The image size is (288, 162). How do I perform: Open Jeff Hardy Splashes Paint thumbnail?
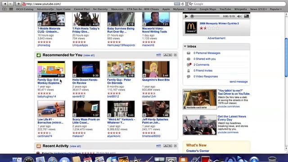(x=156, y=109)
